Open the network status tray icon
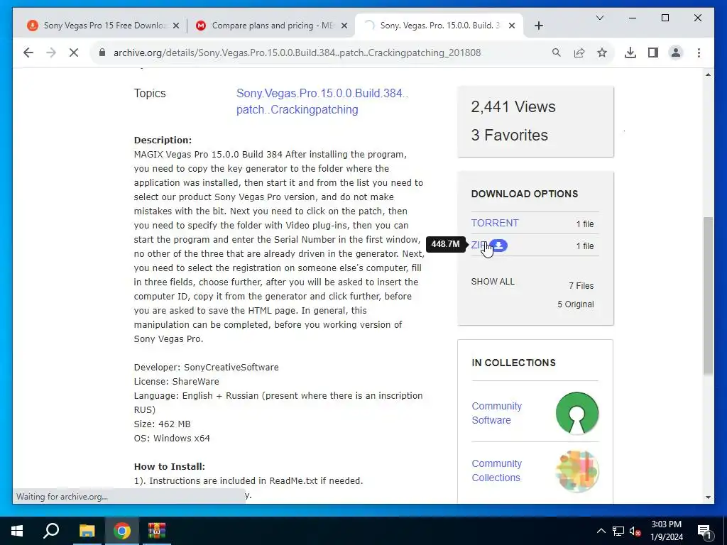This screenshot has width=727, height=545. pyautogui.click(x=618, y=531)
